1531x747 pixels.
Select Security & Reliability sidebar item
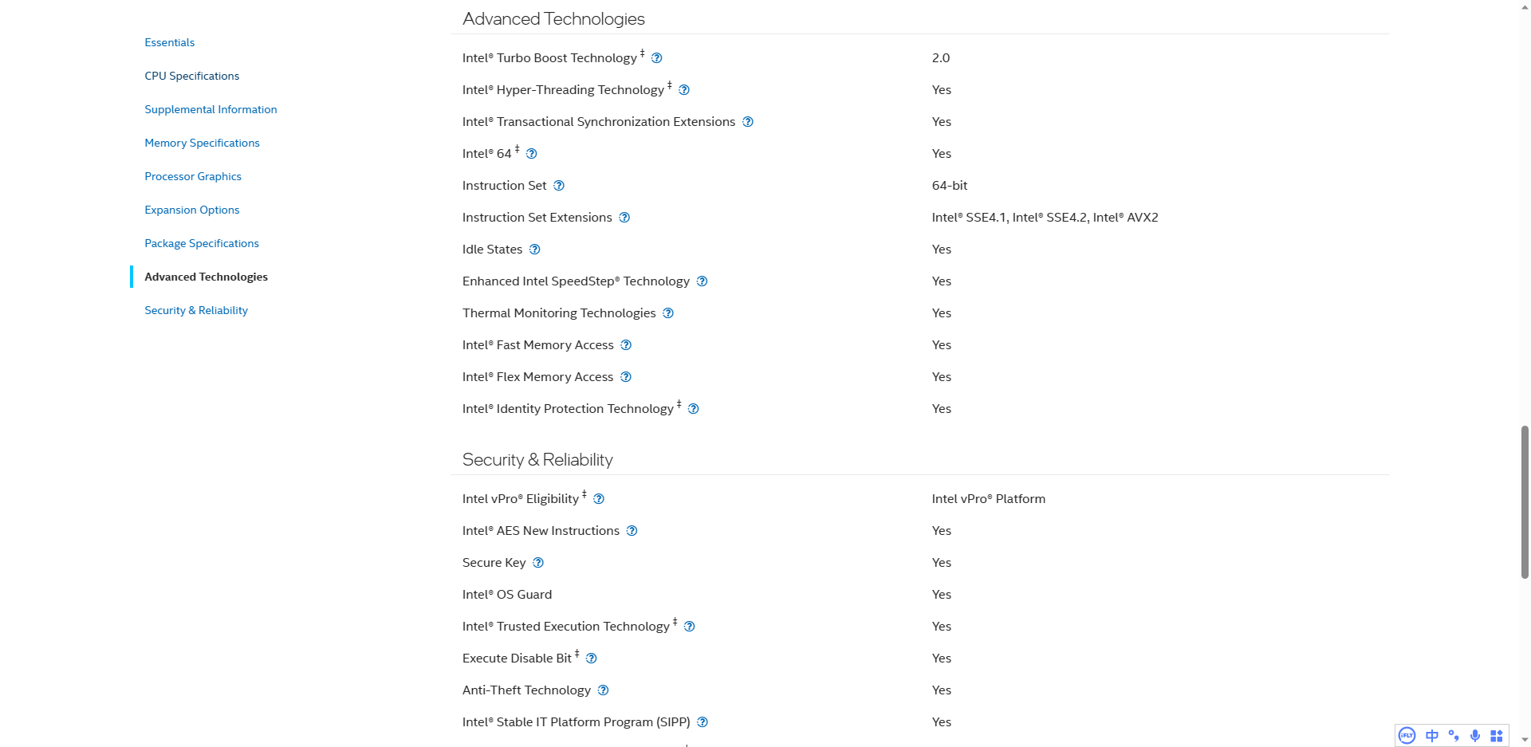tap(195, 310)
